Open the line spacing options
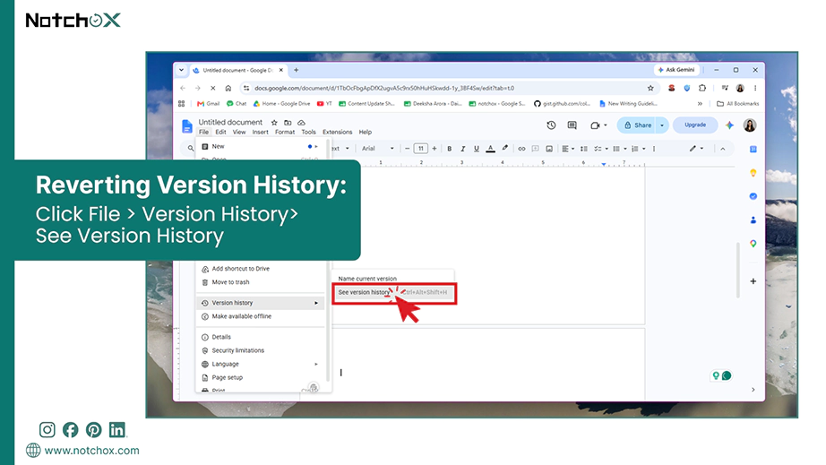The image size is (826, 465). click(584, 149)
